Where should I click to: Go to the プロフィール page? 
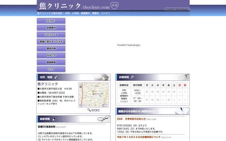[x=51, y=35]
